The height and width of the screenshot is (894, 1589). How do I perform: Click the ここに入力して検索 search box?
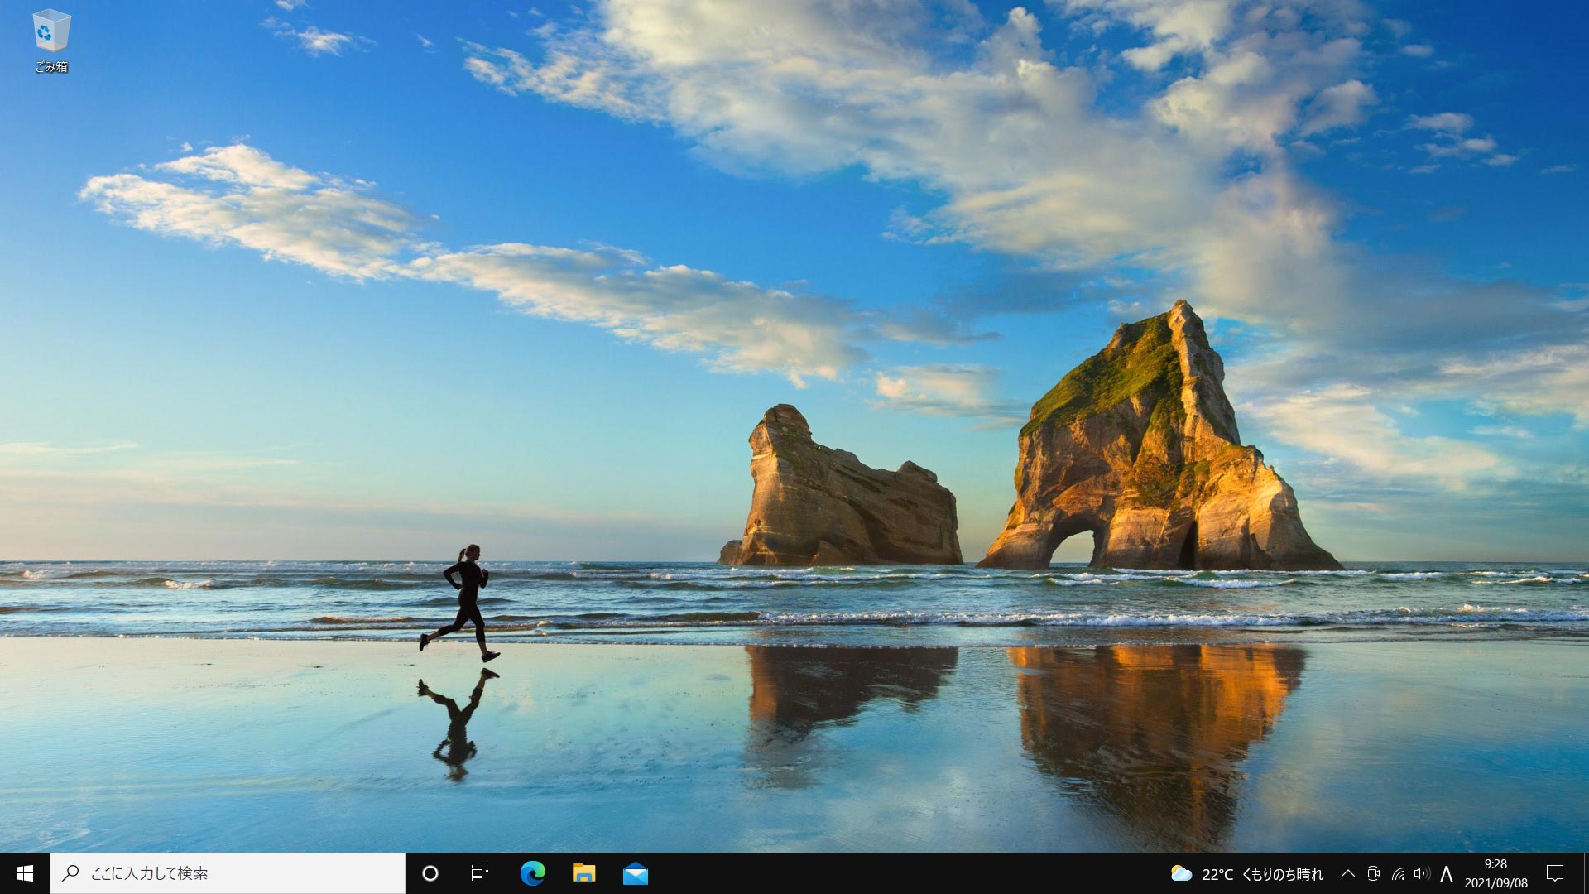tap(228, 873)
